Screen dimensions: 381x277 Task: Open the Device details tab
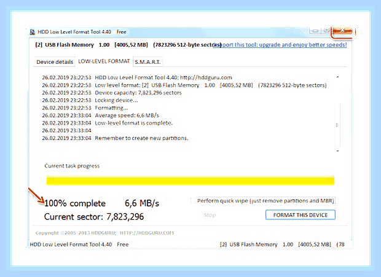[55, 62]
